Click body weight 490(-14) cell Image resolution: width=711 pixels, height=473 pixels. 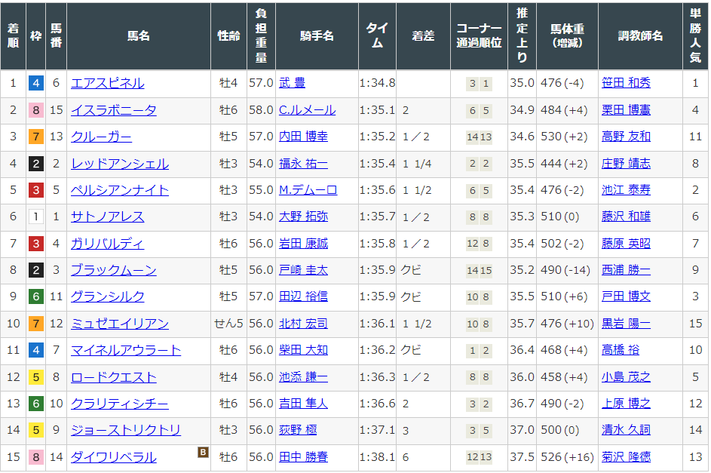pos(567,270)
